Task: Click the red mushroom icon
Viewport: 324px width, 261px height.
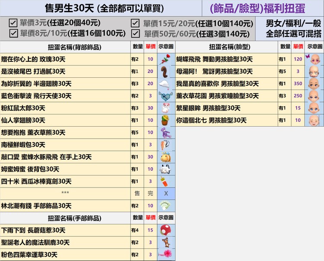Action: coord(166,230)
